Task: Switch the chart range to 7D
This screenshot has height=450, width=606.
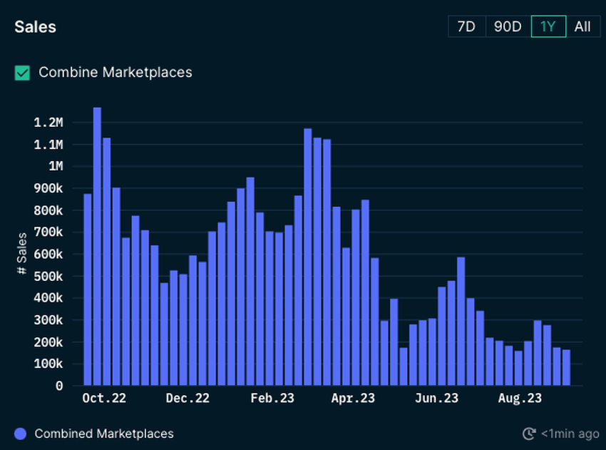Action: coord(467,26)
